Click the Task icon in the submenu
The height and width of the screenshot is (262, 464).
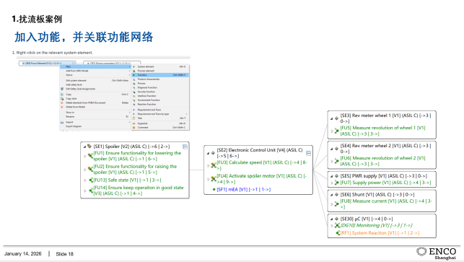click(x=133, y=118)
